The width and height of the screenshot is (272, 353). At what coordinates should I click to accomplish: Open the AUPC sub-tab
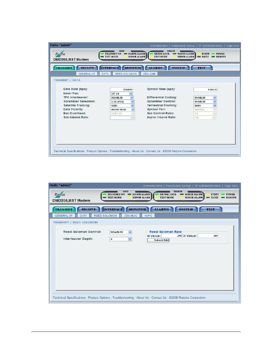pyautogui.click(x=148, y=216)
